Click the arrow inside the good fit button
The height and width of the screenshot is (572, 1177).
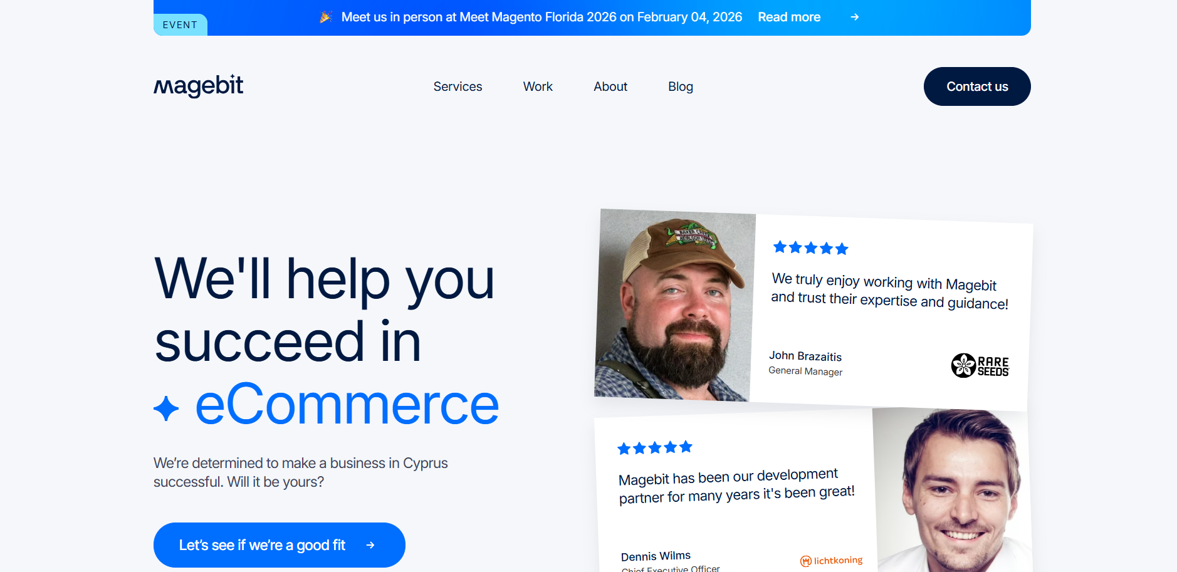click(370, 545)
